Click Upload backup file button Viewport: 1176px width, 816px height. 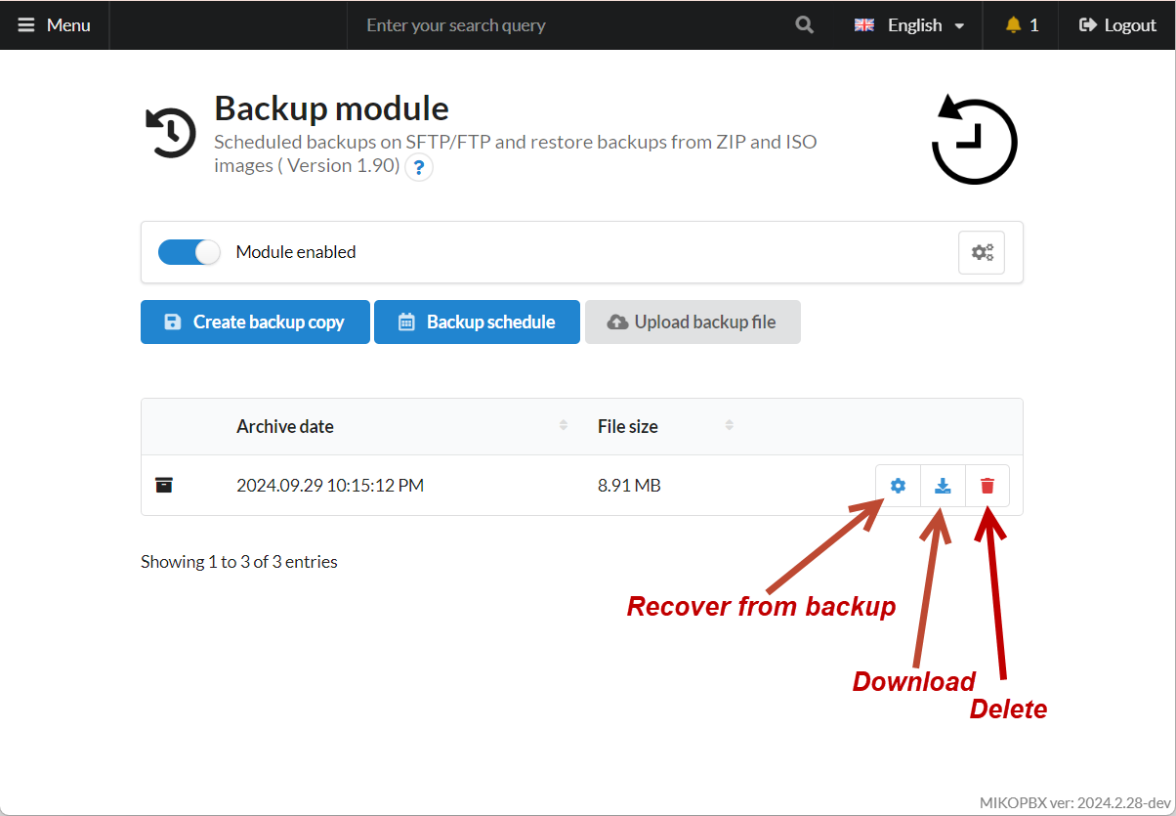[693, 322]
